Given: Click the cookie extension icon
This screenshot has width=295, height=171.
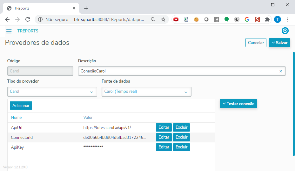Looking at the screenshot, I should (196, 19).
